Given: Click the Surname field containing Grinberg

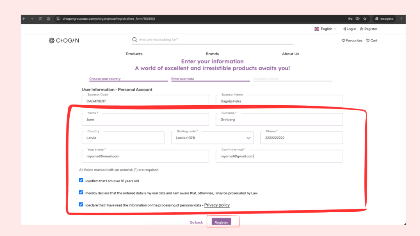Looking at the screenshot, I should [x=279, y=119].
